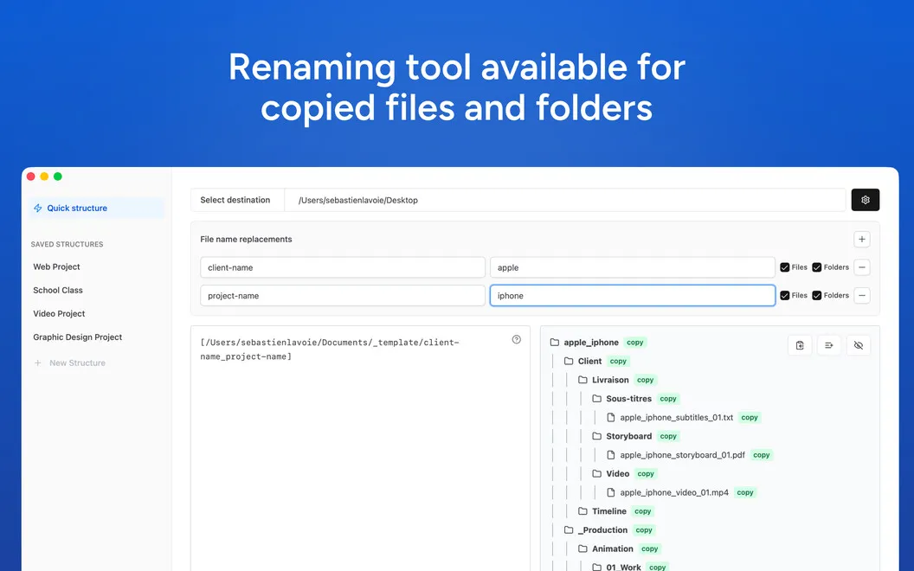The image size is (914, 571).
Task: Click the _Production folder icon
Action: (x=569, y=529)
